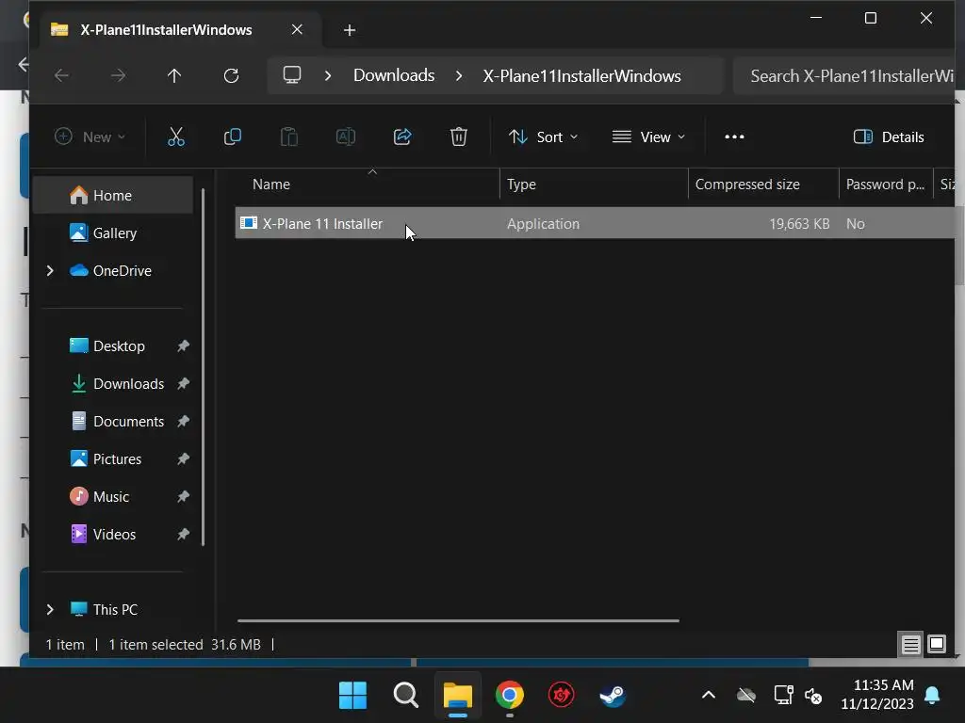Open Gallery in navigation pane
Screen dimensions: 965x723
point(113,233)
